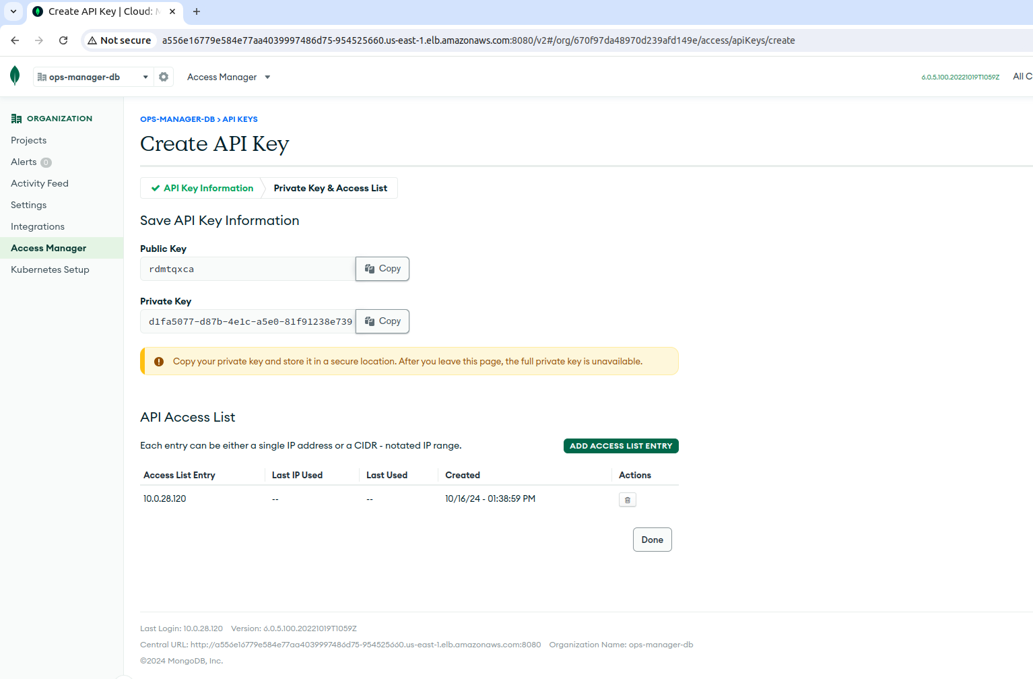1033x679 pixels.
Task: Copy the Public Key
Action: click(x=382, y=269)
